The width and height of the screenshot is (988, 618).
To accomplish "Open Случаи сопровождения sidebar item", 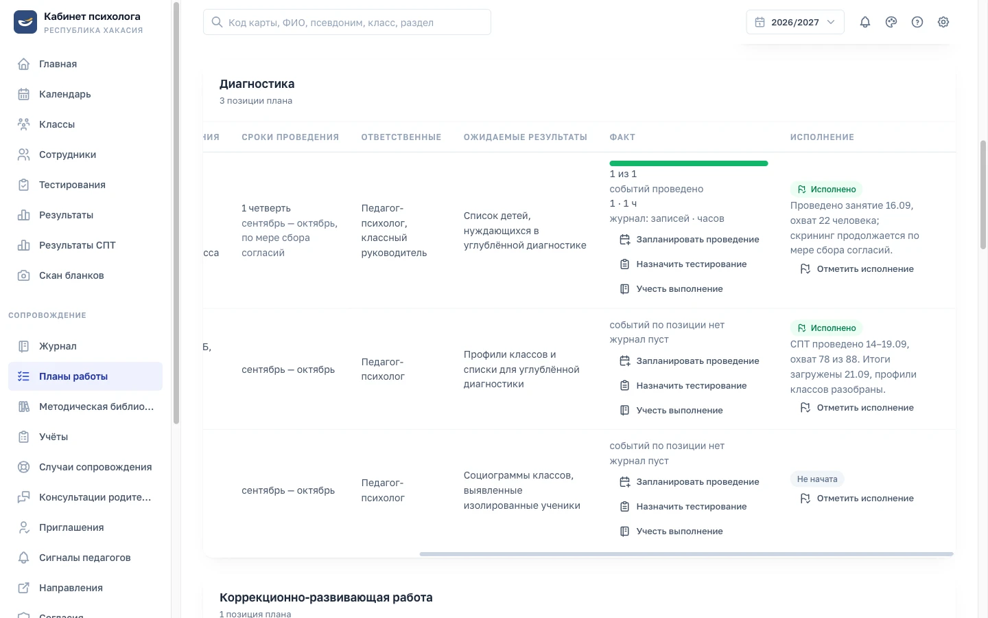I will click(x=85, y=467).
